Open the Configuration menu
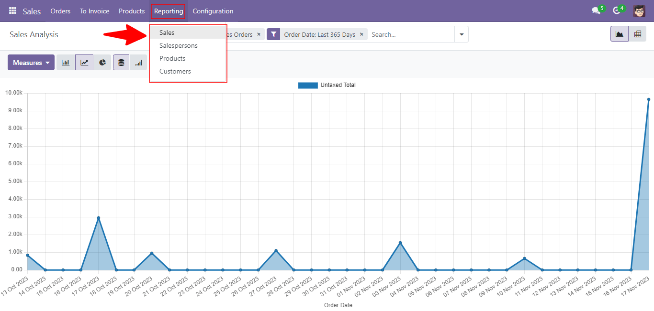Image resolution: width=654 pixels, height=311 pixels. click(213, 11)
